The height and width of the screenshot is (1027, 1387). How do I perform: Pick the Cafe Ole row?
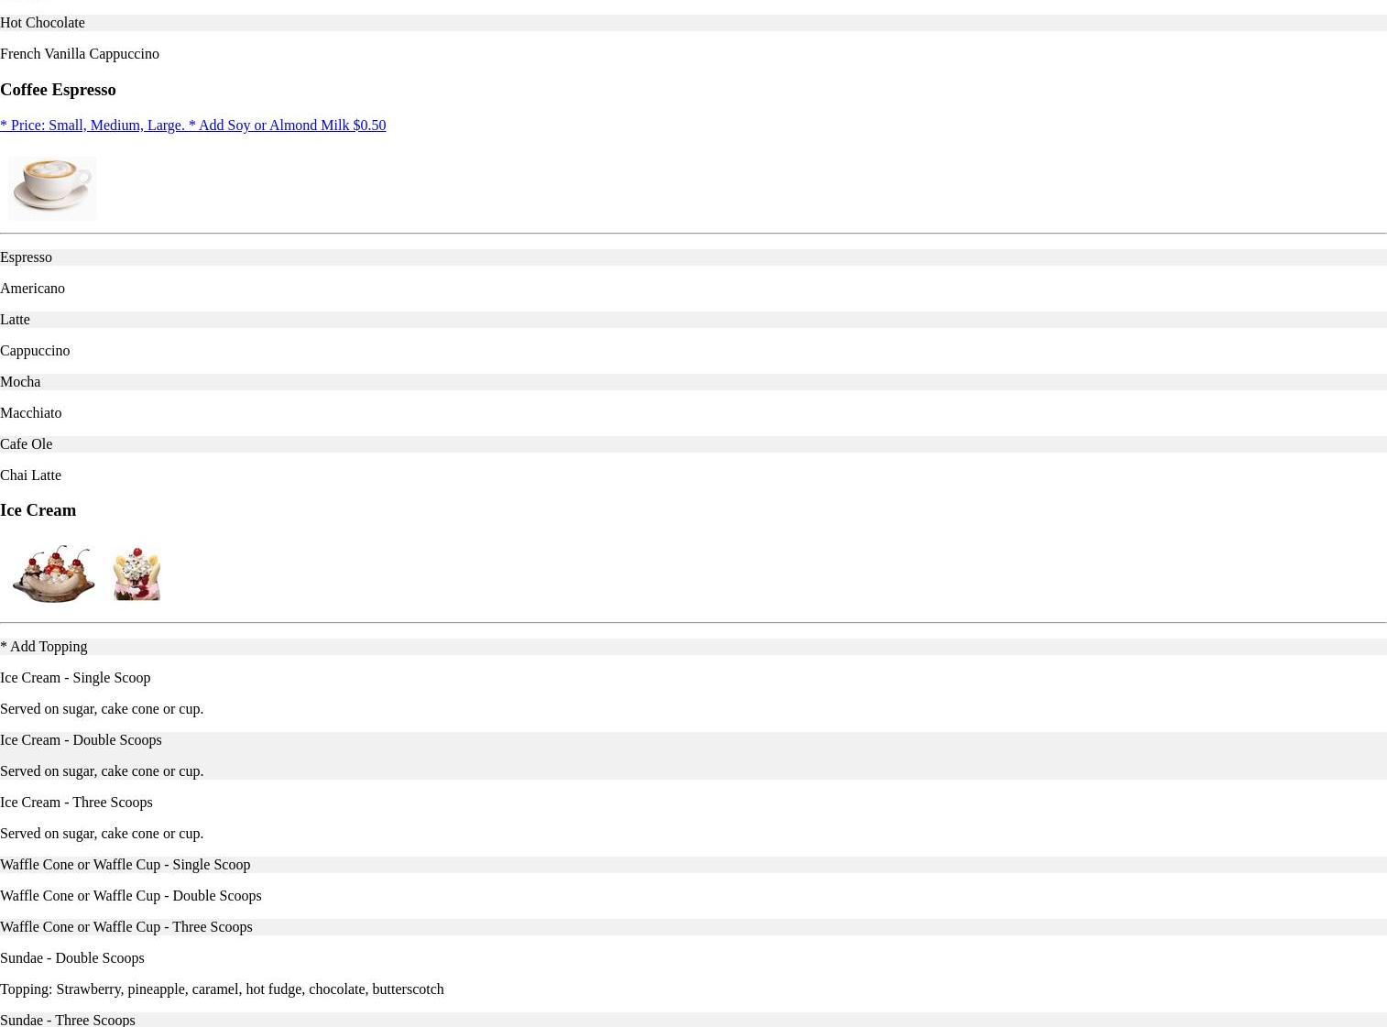[693, 443]
